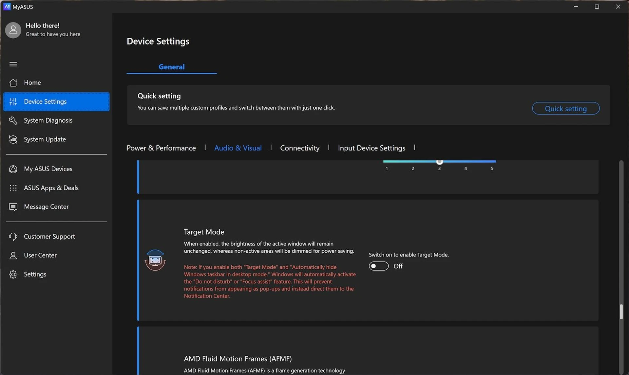Click the 'Target Mode' heading
The image size is (629, 375).
click(x=204, y=232)
